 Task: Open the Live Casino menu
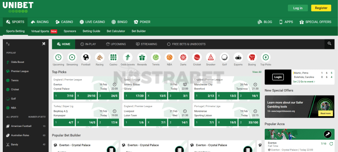[x=92, y=22]
